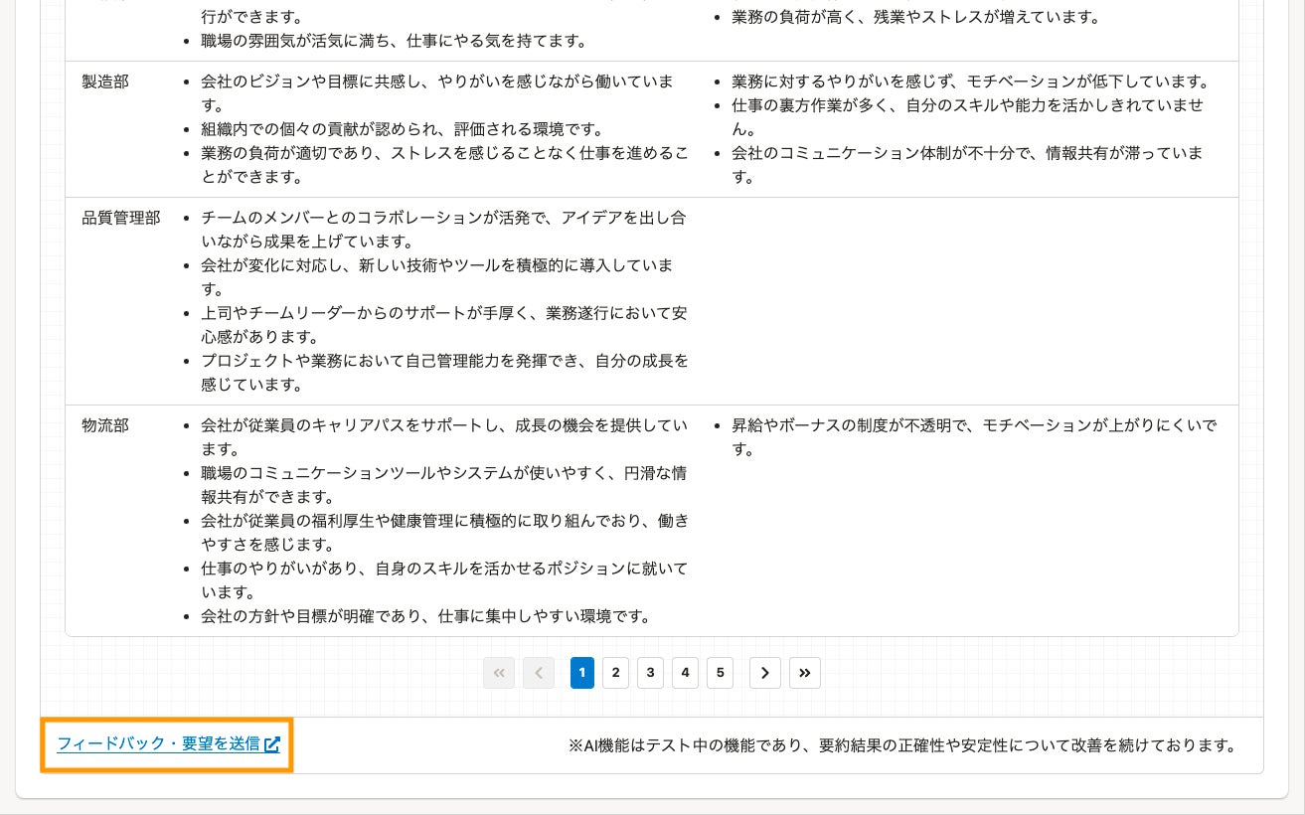This screenshot has height=815, width=1305.
Task: Click 昇給やボーナスの制度が不透明で comment
Action: [974, 437]
